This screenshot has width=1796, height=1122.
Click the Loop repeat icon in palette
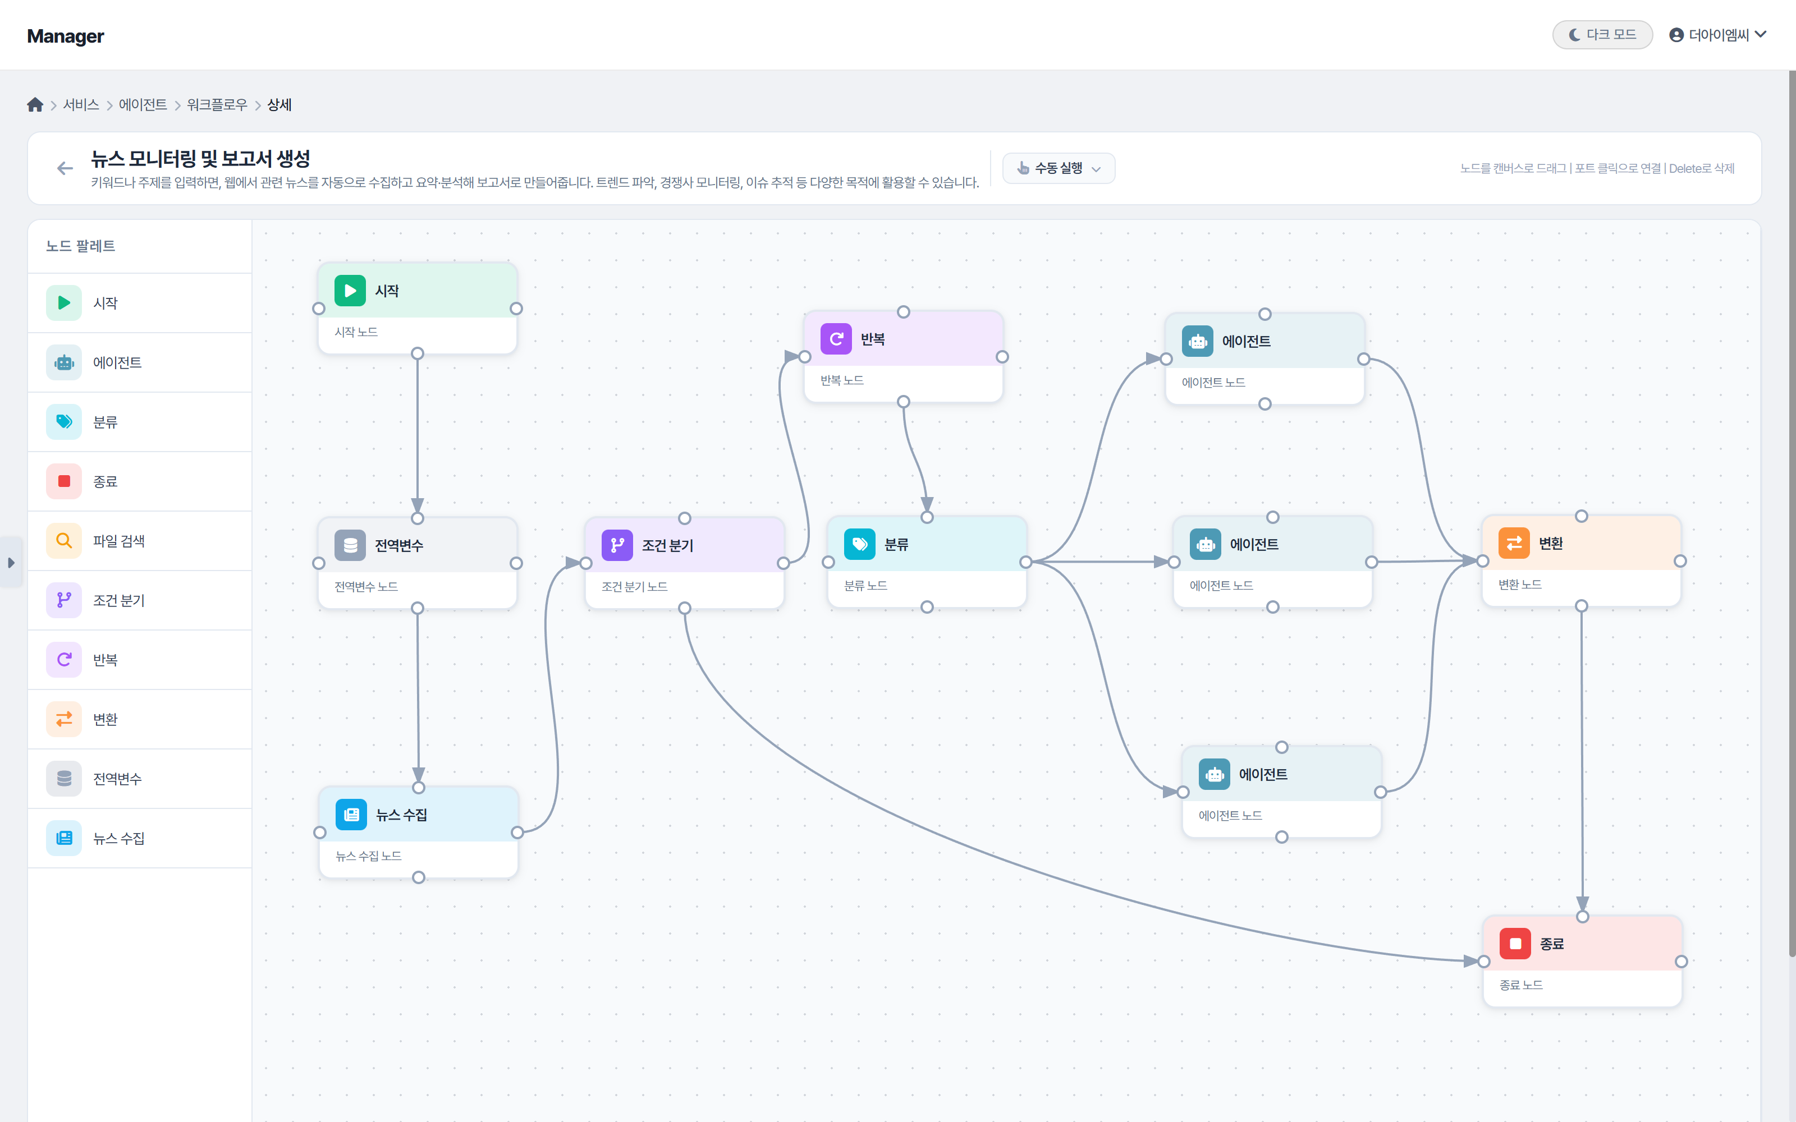click(64, 659)
